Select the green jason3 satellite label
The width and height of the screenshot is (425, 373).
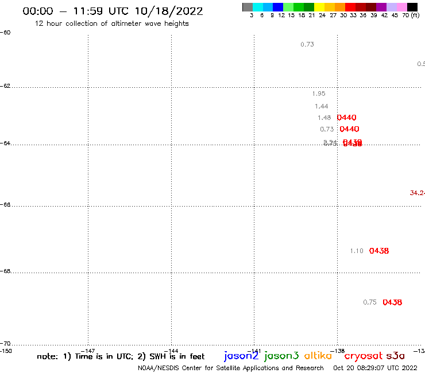(x=281, y=356)
